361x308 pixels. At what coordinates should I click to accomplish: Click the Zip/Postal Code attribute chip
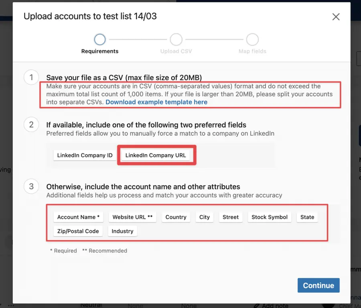[x=78, y=231]
